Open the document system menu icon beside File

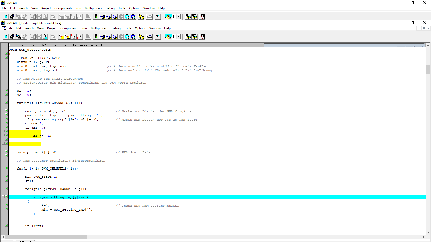point(4,28)
